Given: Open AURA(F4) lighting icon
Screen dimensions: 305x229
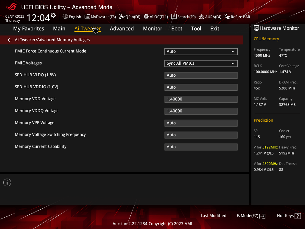Looking at the screenshot, I should click(202, 17).
